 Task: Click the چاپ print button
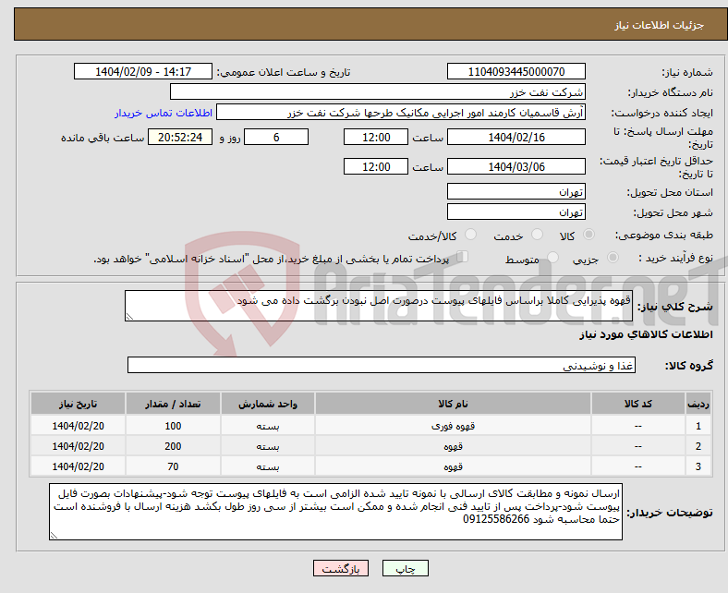coord(406,568)
